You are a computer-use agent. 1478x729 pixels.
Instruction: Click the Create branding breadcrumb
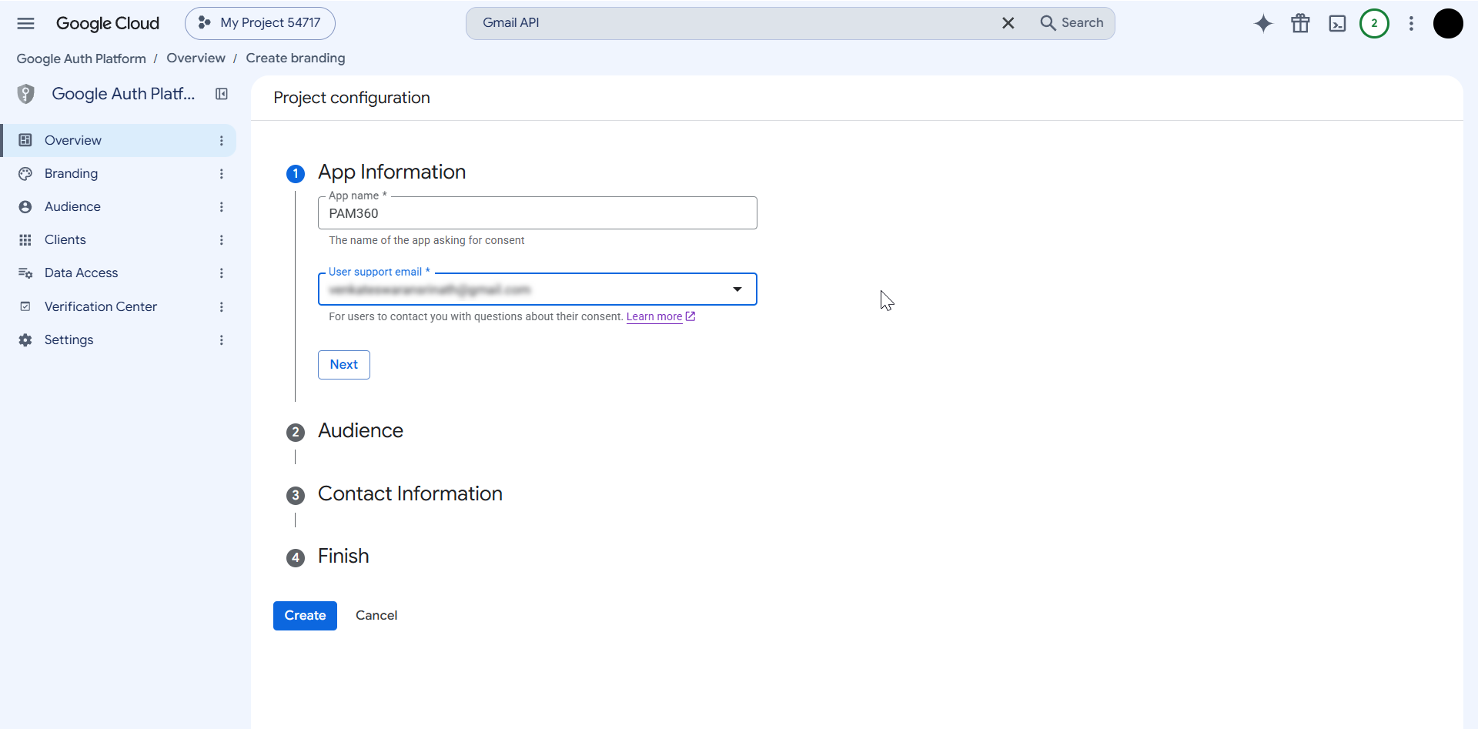click(x=296, y=59)
